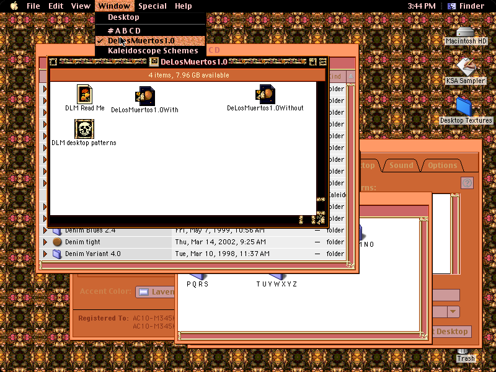The image size is (496, 372).
Task: Click the resize corner of A B C D window
Action: (351, 265)
